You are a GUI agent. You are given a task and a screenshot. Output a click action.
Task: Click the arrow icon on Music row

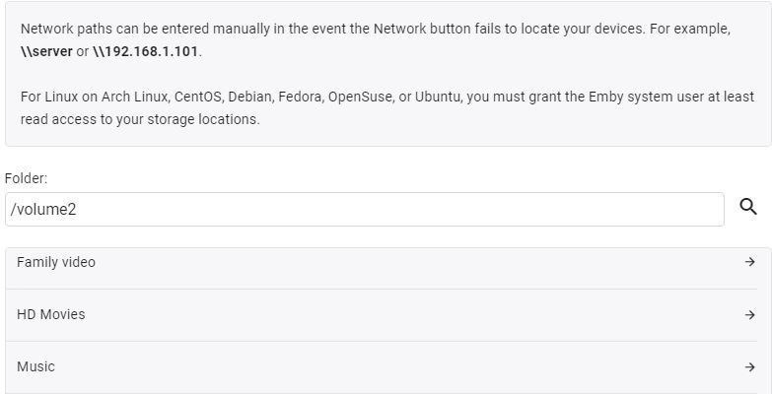pos(750,367)
